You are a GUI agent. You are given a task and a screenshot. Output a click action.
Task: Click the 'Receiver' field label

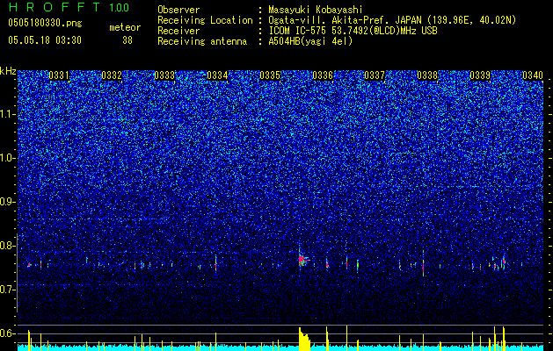(x=178, y=31)
